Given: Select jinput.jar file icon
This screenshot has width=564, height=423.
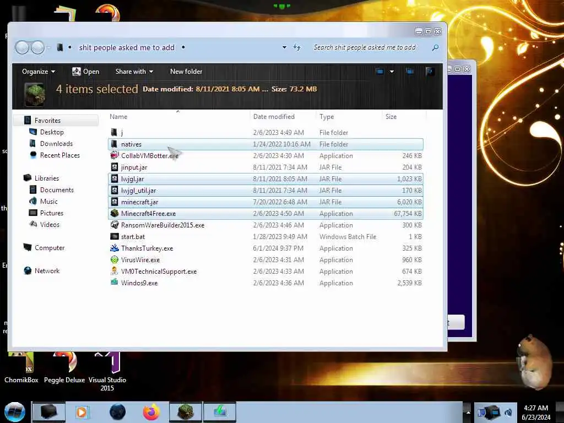Looking at the screenshot, I should 115,167.
